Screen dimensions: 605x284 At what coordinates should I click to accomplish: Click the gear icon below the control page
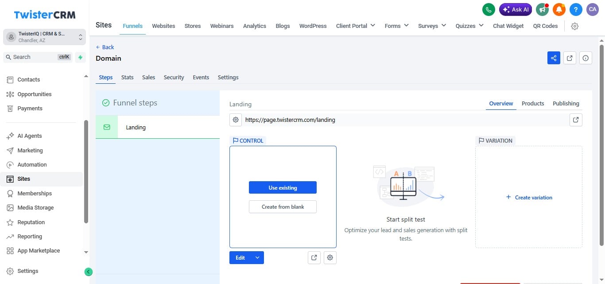coord(330,257)
